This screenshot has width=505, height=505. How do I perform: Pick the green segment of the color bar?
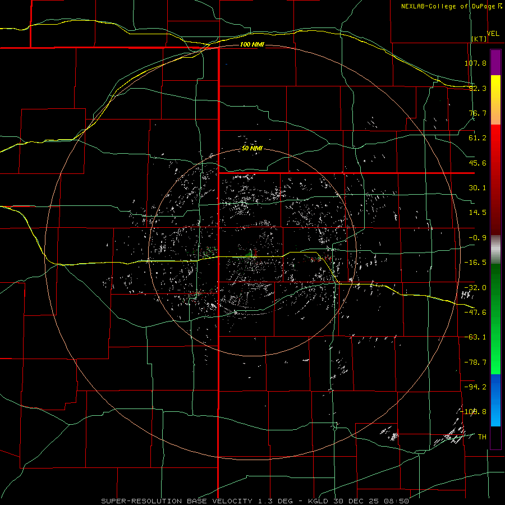pyautogui.click(x=495, y=319)
